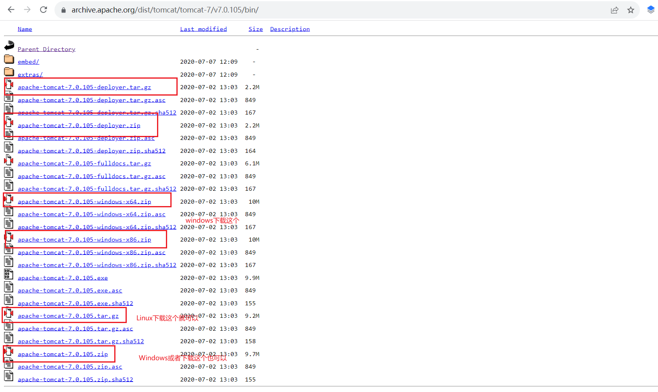Image resolution: width=658 pixels, height=392 pixels.
Task: Reload the current page
Action: (x=44, y=10)
